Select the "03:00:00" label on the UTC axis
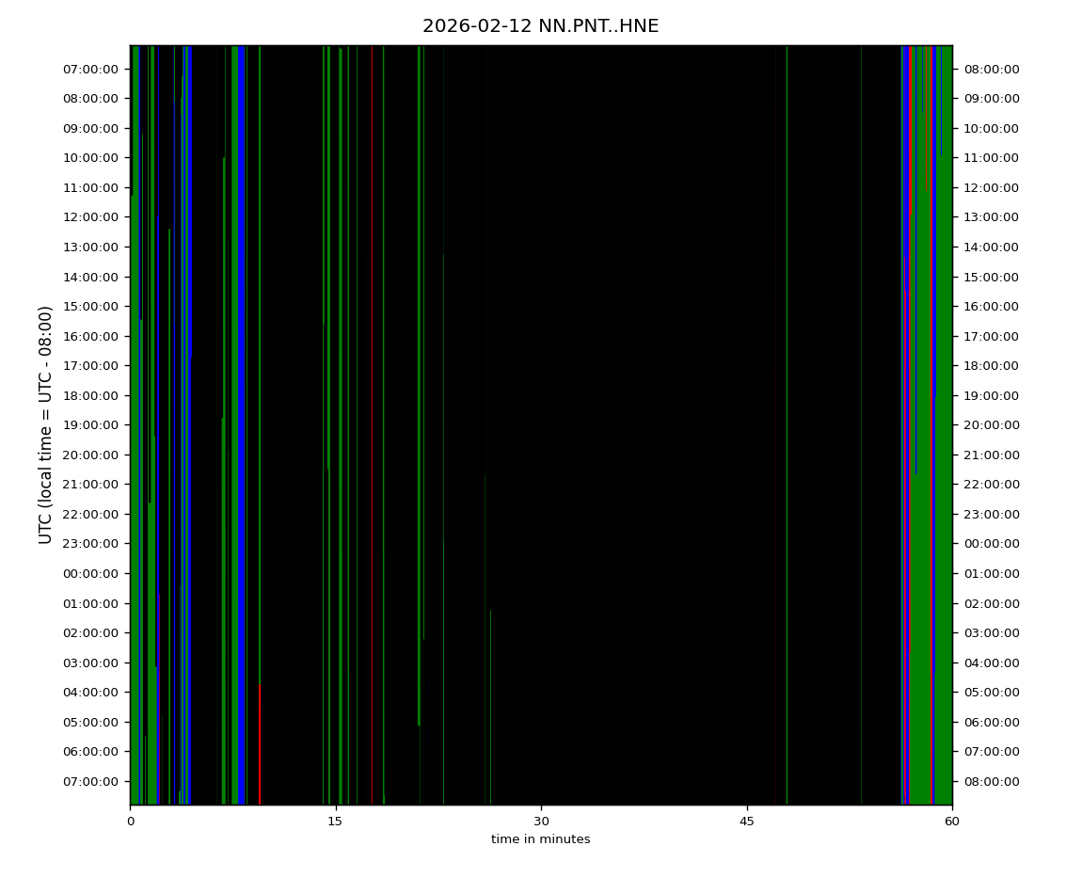1082x894 pixels. click(x=91, y=663)
